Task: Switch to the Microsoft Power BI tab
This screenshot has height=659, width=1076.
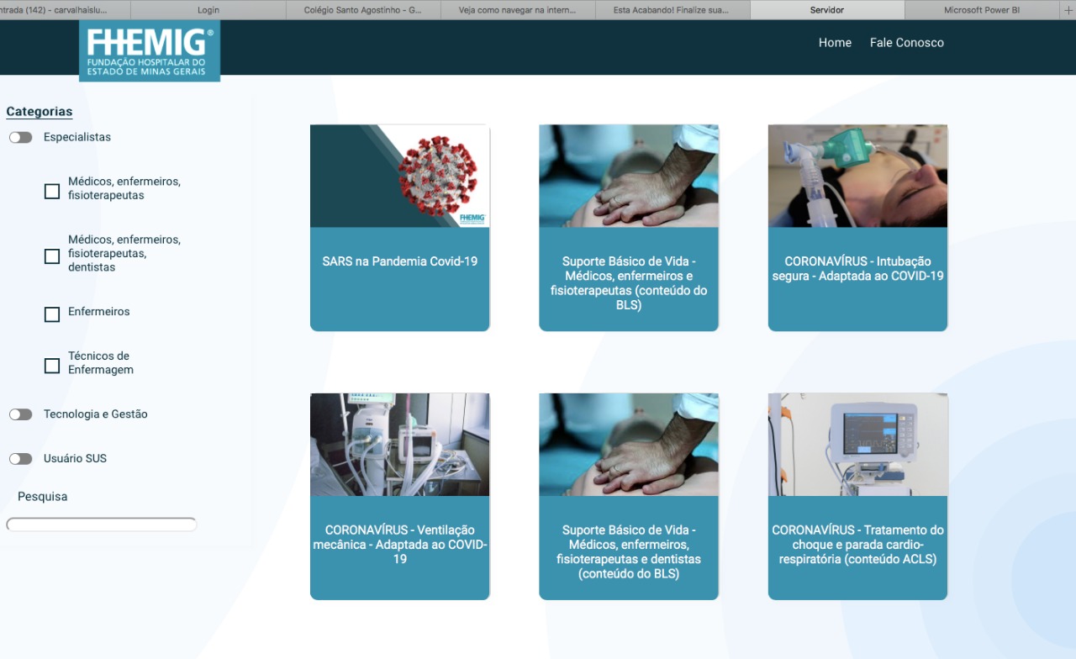Action: click(x=981, y=10)
